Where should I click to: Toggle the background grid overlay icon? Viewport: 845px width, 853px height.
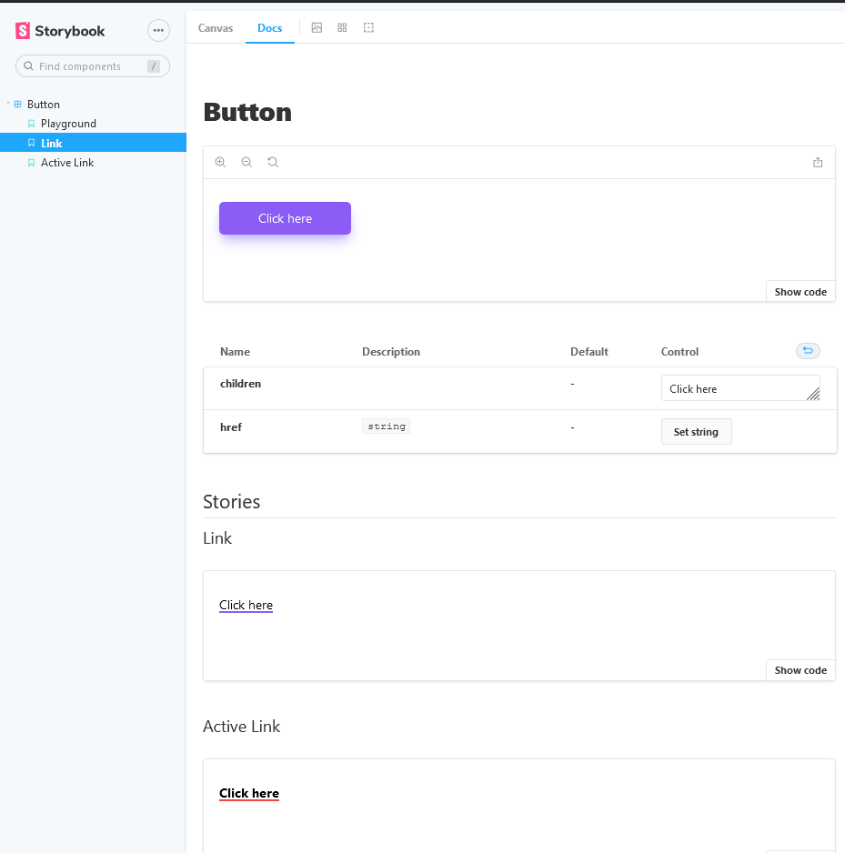tap(342, 27)
